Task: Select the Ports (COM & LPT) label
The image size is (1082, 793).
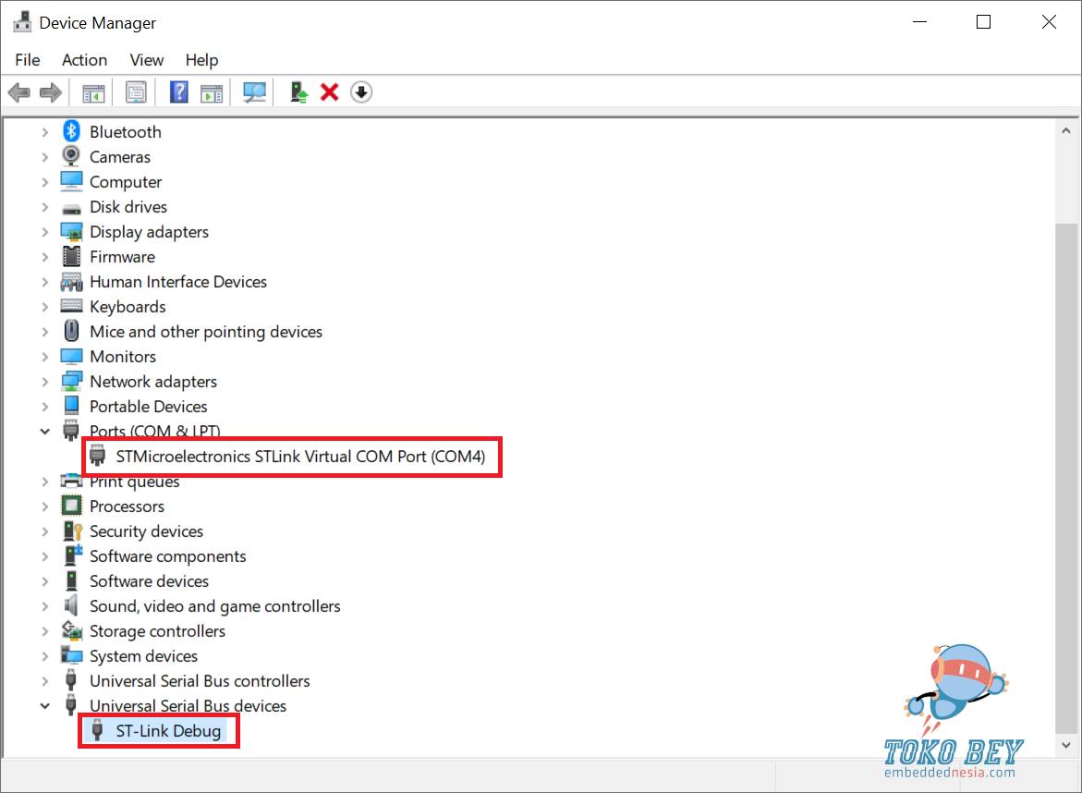Action: [x=155, y=432]
